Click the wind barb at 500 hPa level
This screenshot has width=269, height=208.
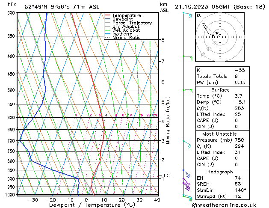click(x=187, y=90)
